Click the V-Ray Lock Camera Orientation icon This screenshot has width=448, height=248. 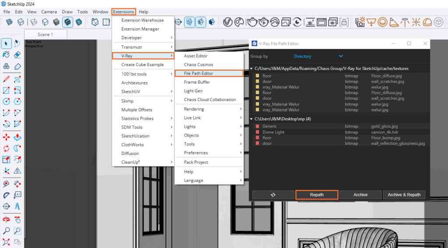pyautogui.click(x=344, y=21)
